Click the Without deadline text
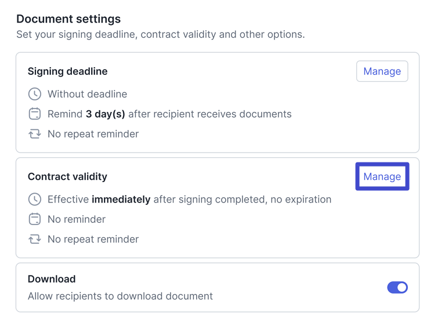Viewport: 434px width, 333px height. (87, 94)
